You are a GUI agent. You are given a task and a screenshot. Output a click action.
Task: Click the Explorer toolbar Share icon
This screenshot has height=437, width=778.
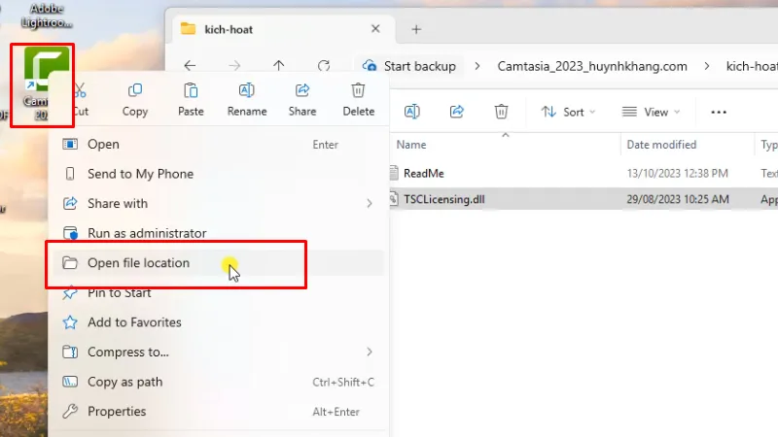tap(456, 112)
